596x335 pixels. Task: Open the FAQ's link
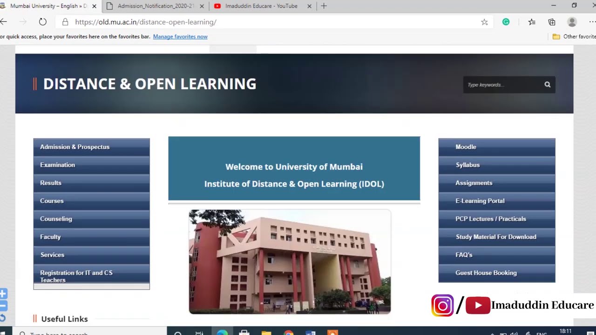[497, 255]
